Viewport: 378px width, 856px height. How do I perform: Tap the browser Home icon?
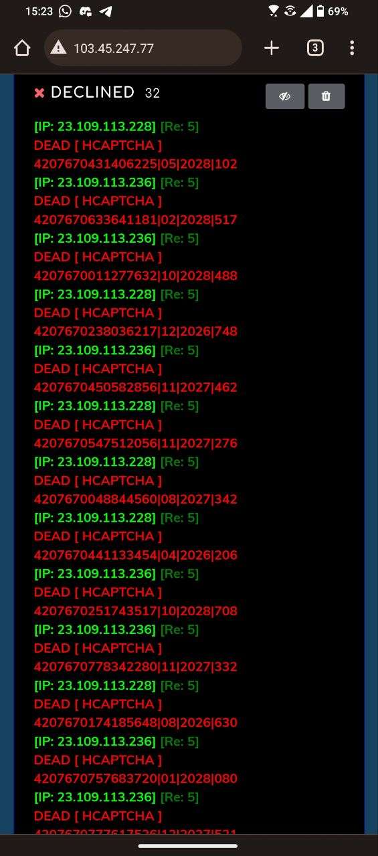point(22,48)
